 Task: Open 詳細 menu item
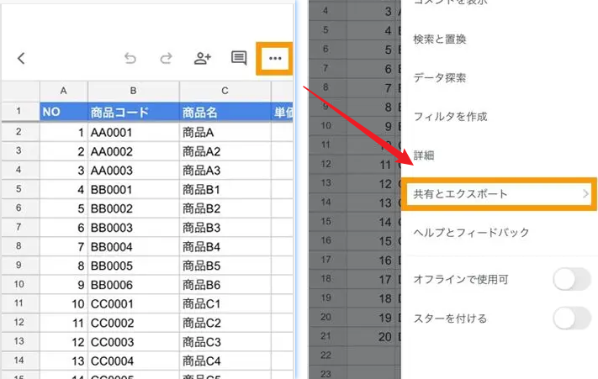(424, 155)
